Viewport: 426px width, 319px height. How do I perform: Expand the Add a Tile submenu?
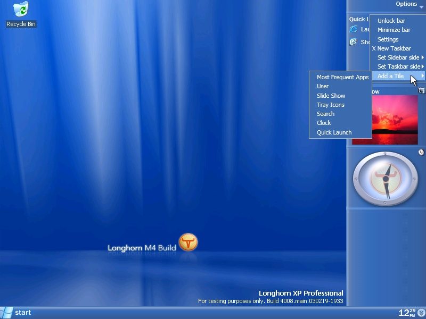[398, 76]
